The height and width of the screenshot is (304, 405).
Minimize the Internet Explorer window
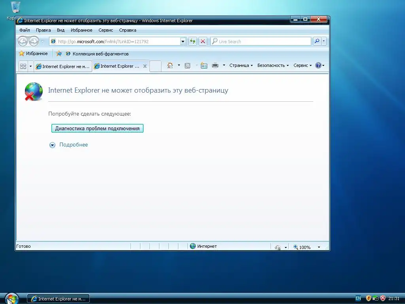(x=295, y=19)
